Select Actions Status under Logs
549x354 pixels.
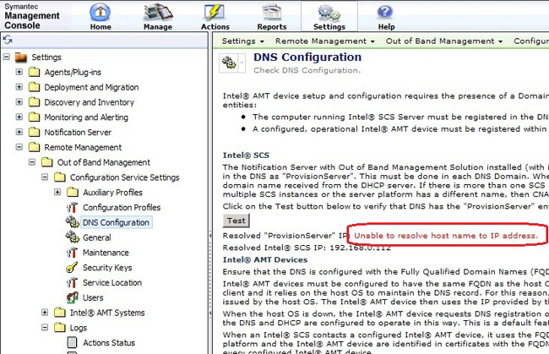109,343
